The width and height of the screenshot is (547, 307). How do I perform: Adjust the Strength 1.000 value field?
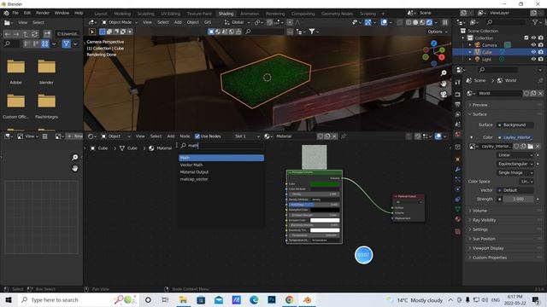[518, 199]
